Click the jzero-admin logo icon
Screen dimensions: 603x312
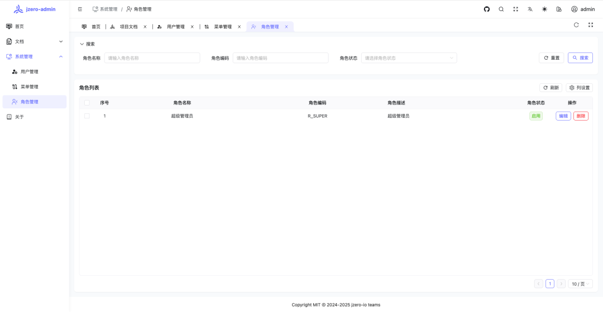point(18,9)
